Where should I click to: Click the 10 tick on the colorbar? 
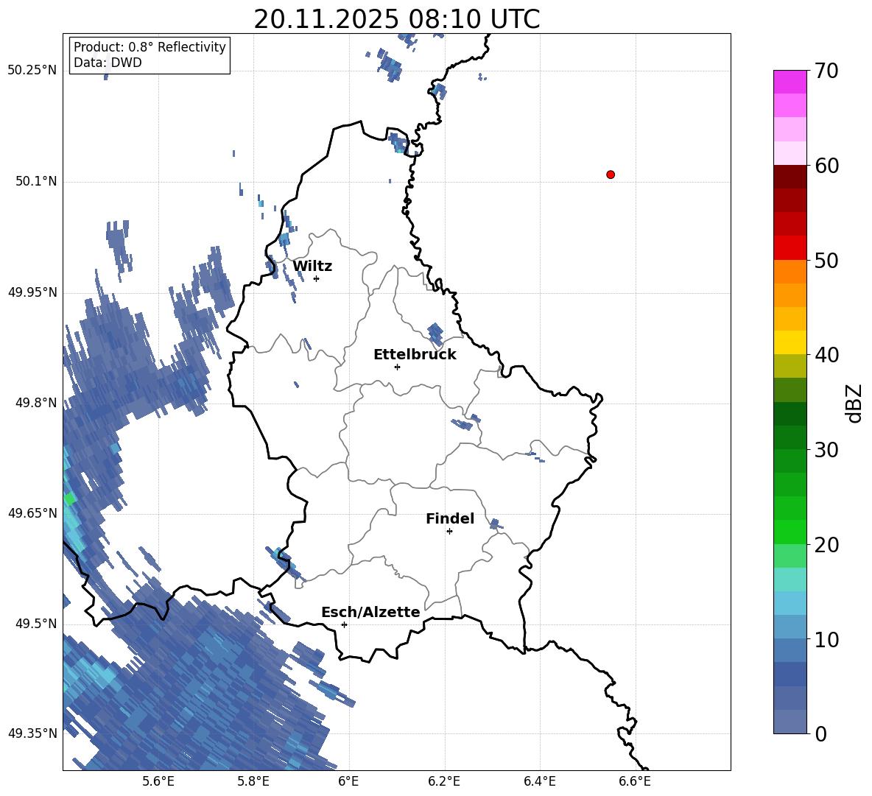(x=826, y=639)
